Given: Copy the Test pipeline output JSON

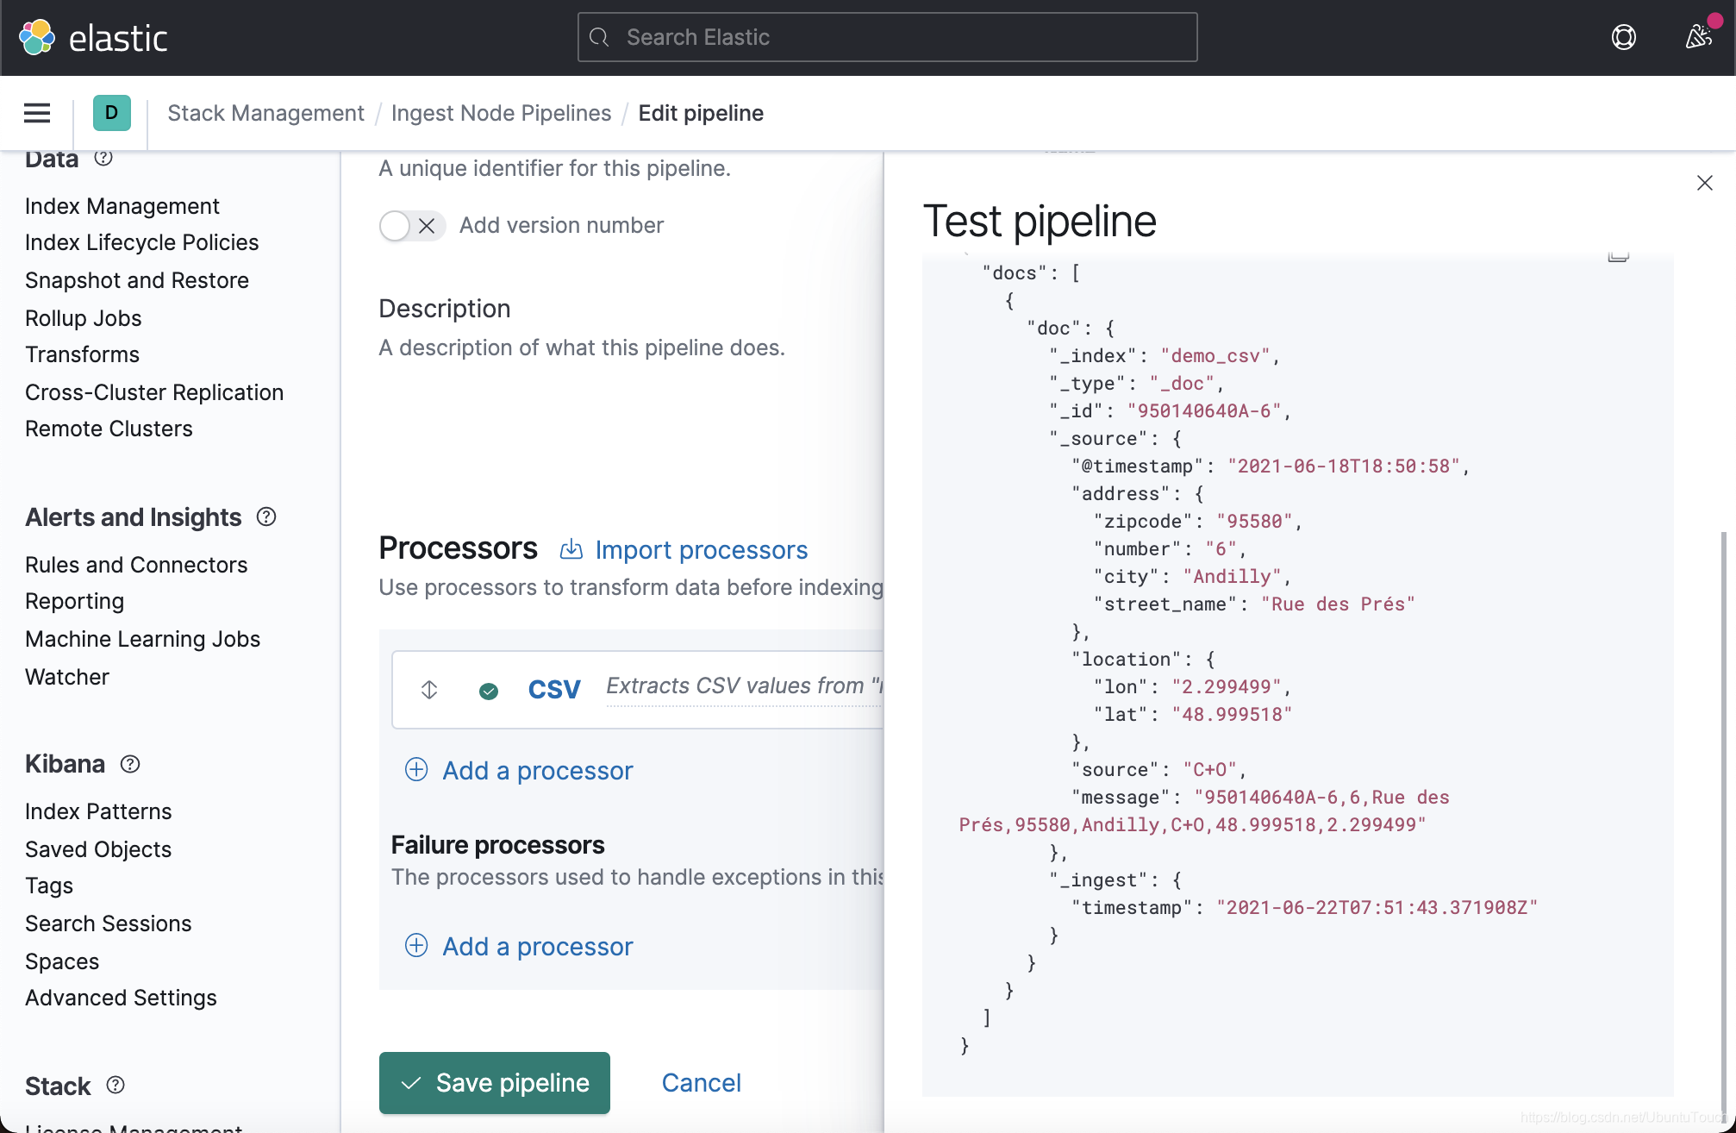Looking at the screenshot, I should (1618, 257).
